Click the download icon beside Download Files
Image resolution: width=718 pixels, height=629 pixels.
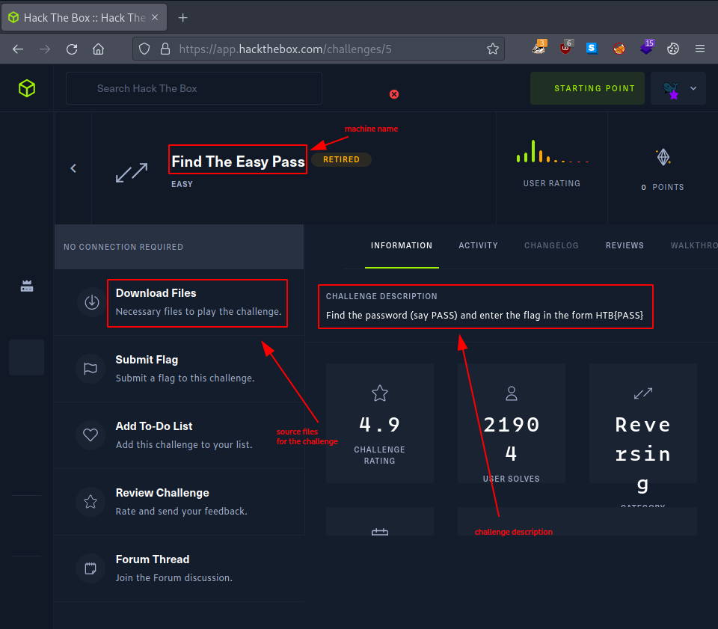[91, 302]
